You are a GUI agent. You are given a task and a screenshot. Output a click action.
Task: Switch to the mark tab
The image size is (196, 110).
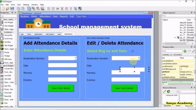tap(59, 34)
